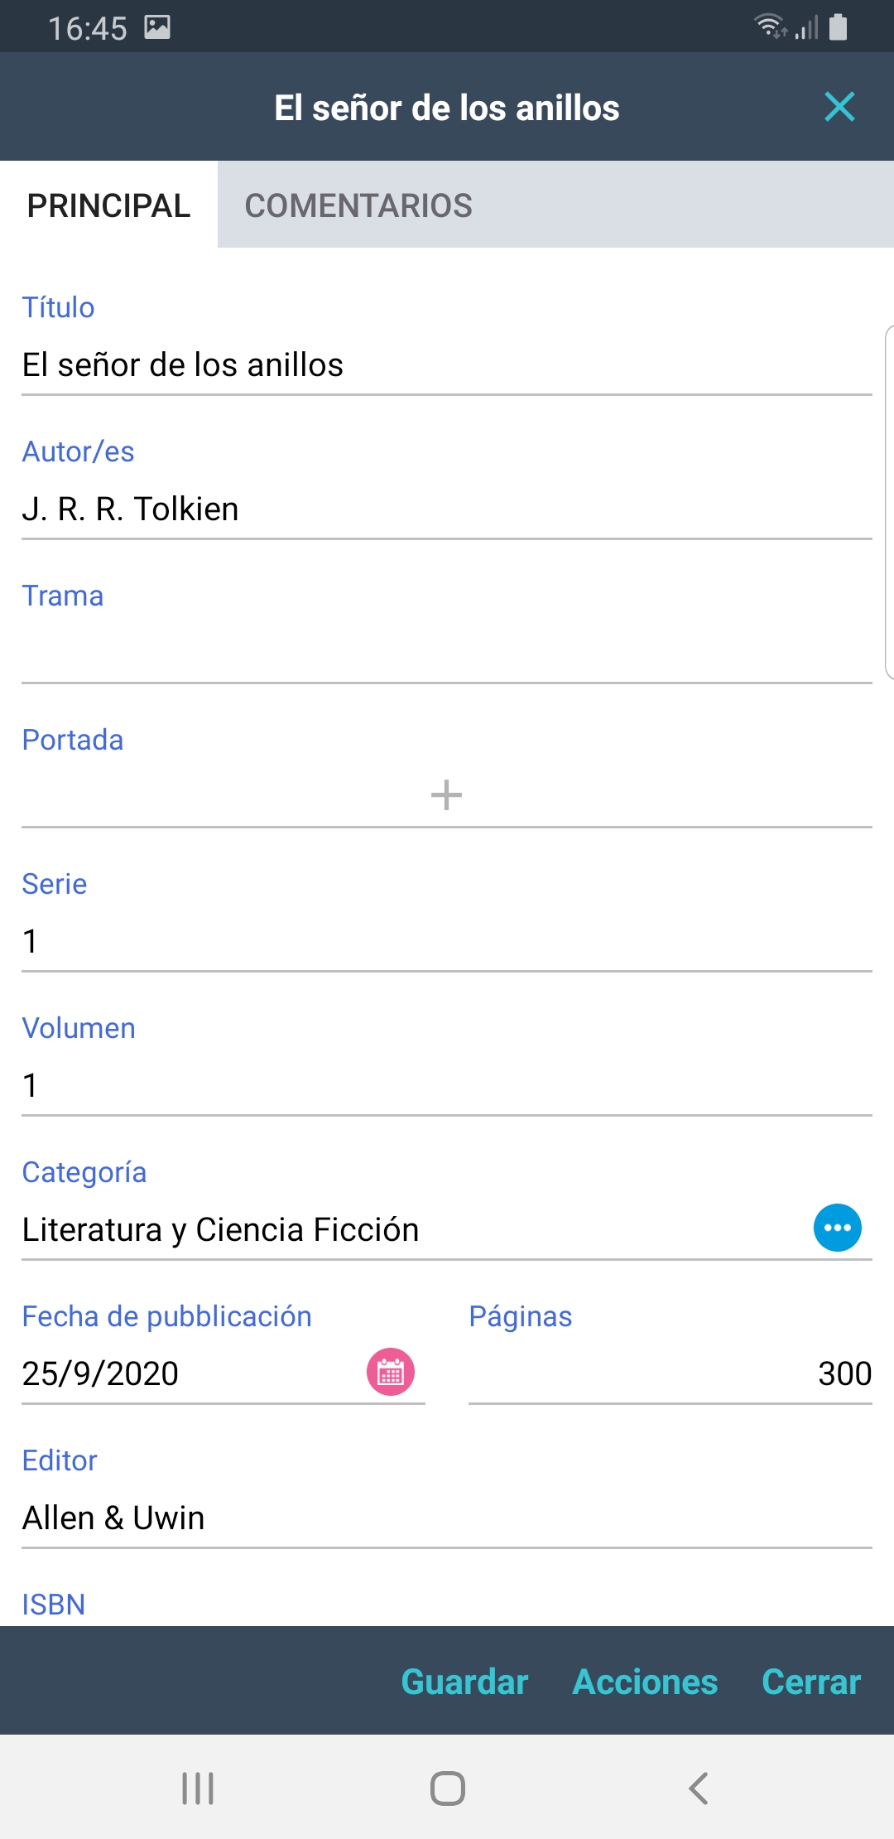Tap the Android back arrow icon
The height and width of the screenshot is (1839, 894).
pos(698,1788)
